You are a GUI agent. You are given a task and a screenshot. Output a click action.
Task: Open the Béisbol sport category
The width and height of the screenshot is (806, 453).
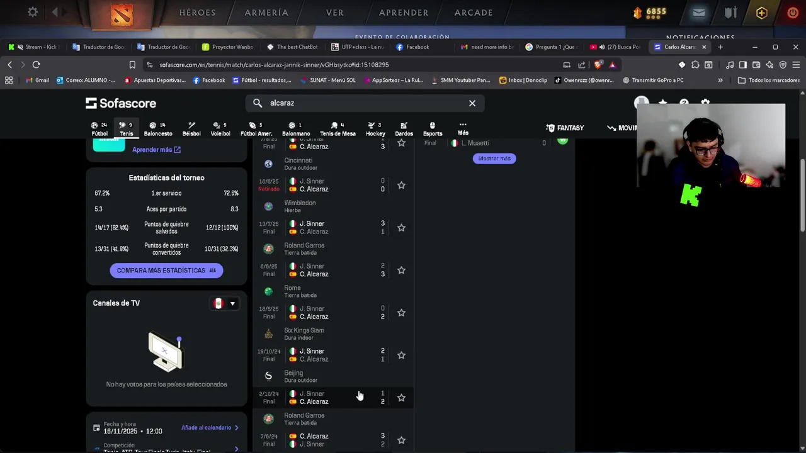(x=191, y=129)
